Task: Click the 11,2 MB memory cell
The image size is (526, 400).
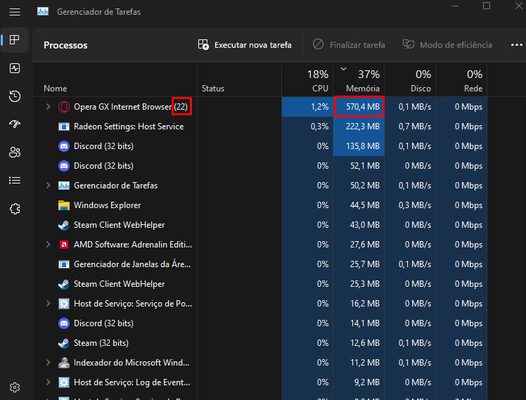Action: pos(359,363)
